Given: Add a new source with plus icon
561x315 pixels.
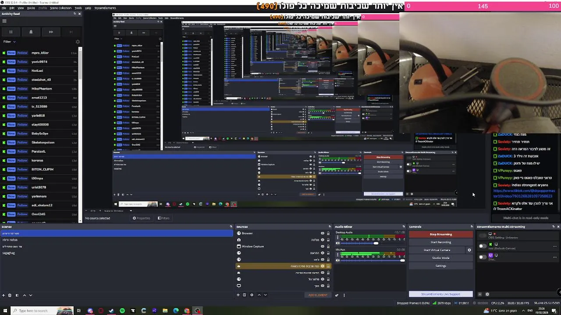Looking at the screenshot, I should click(238, 295).
